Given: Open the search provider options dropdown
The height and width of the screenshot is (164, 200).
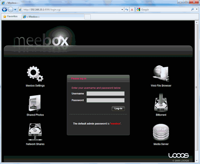Looking at the screenshot, I should tap(197, 9).
